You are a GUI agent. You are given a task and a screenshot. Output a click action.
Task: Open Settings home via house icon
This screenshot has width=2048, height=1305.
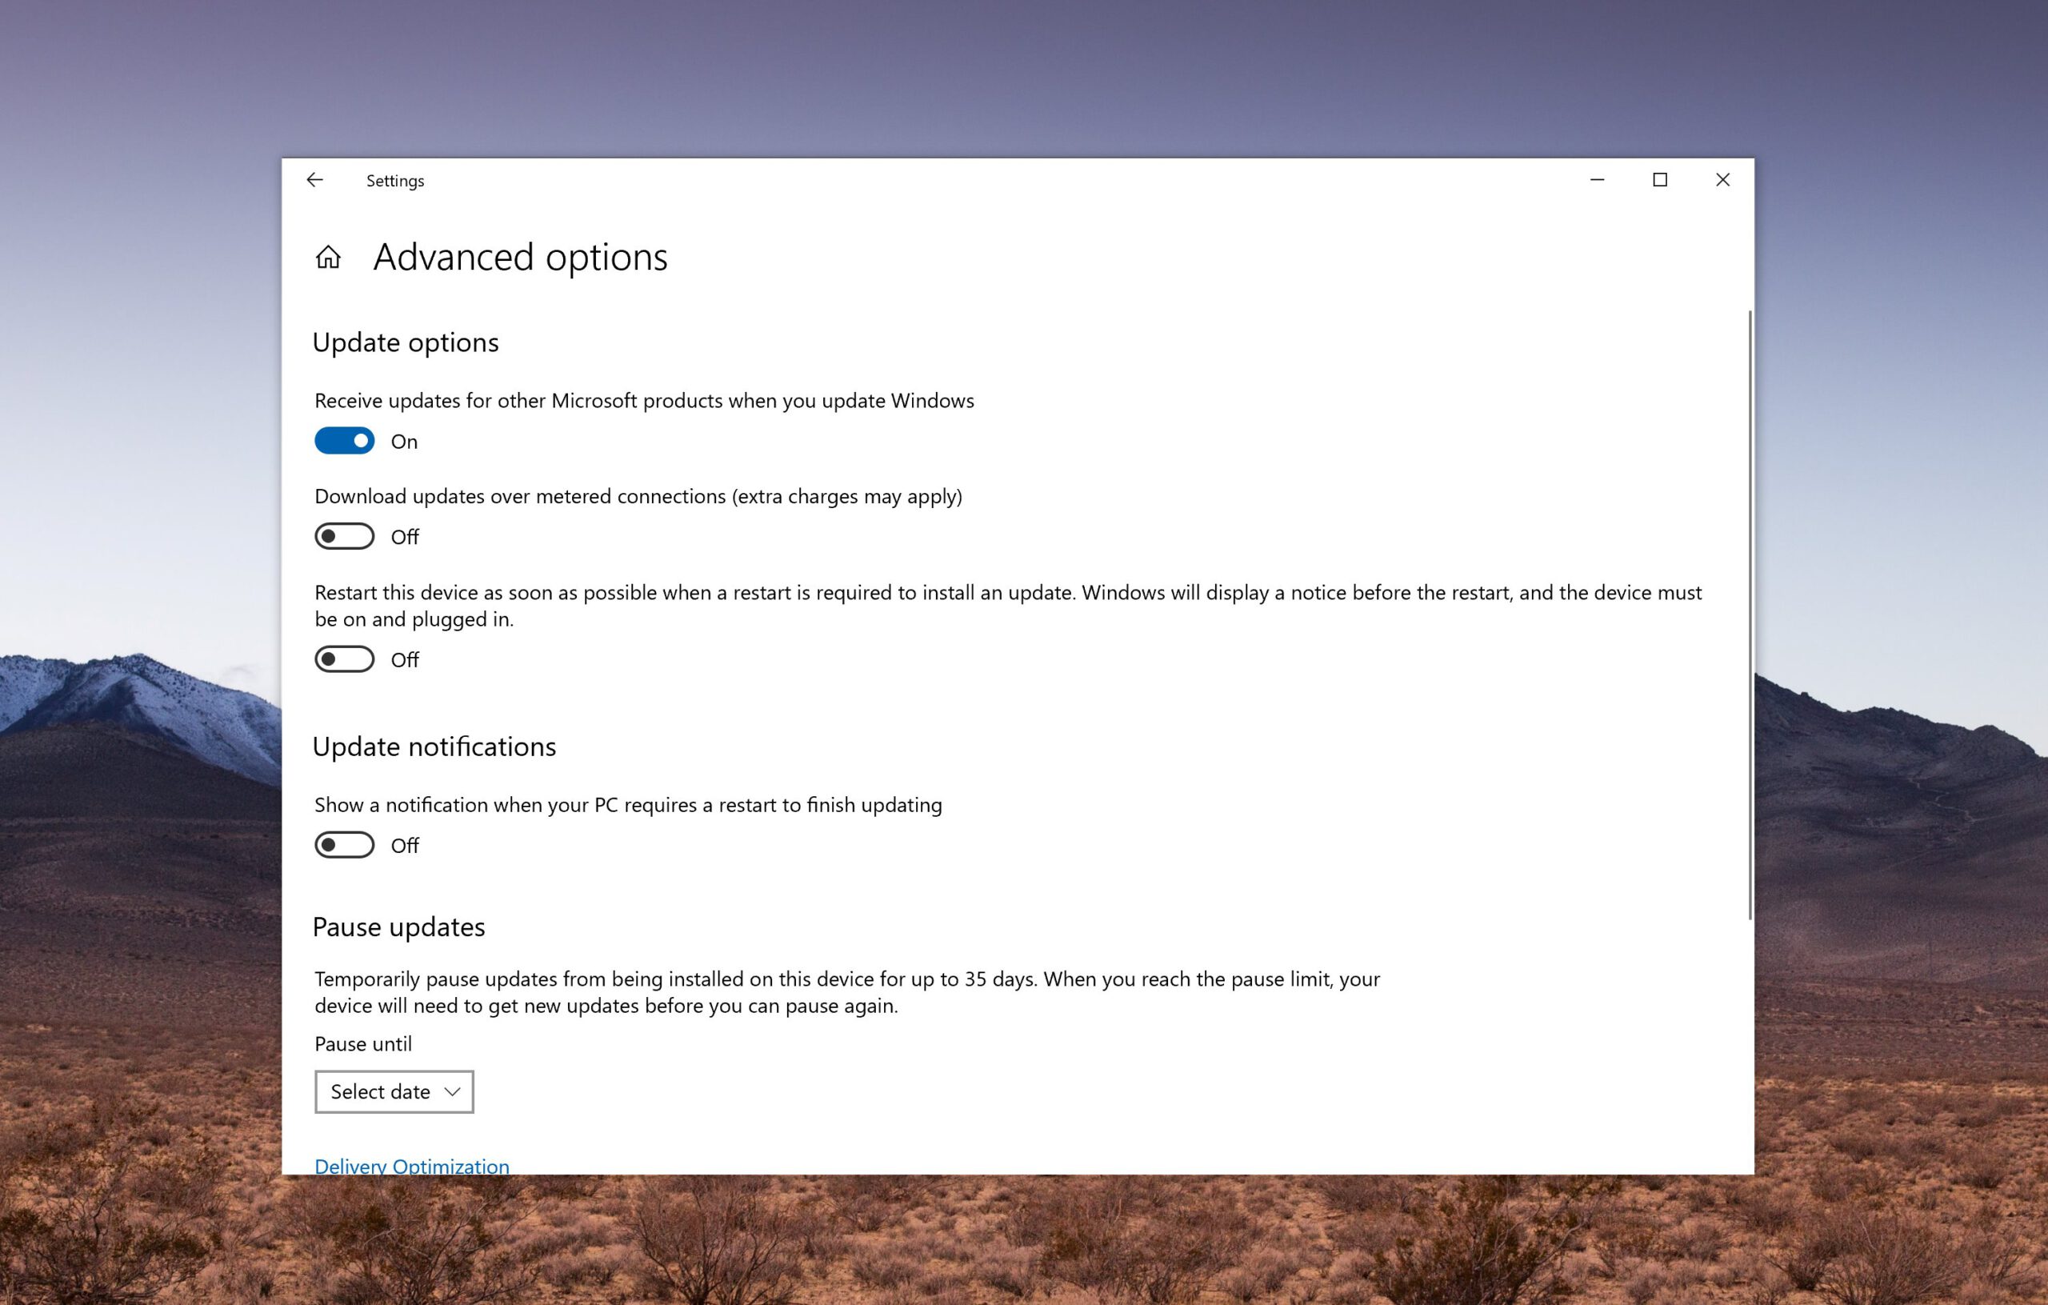pyautogui.click(x=328, y=257)
